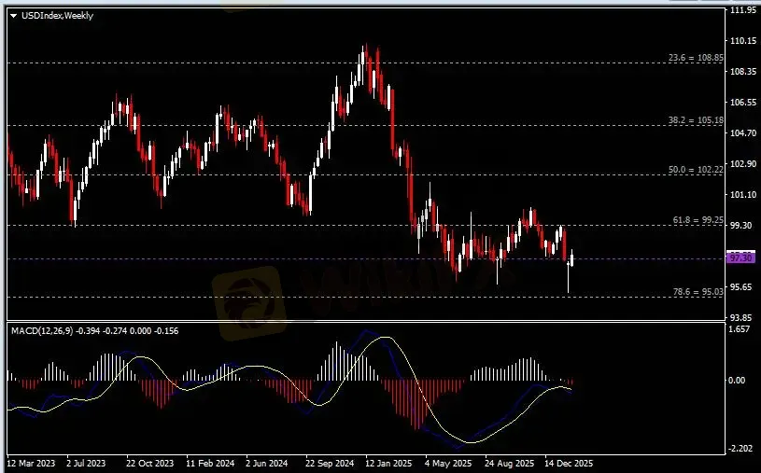Click the 111.95 price scale value

[x=743, y=10]
